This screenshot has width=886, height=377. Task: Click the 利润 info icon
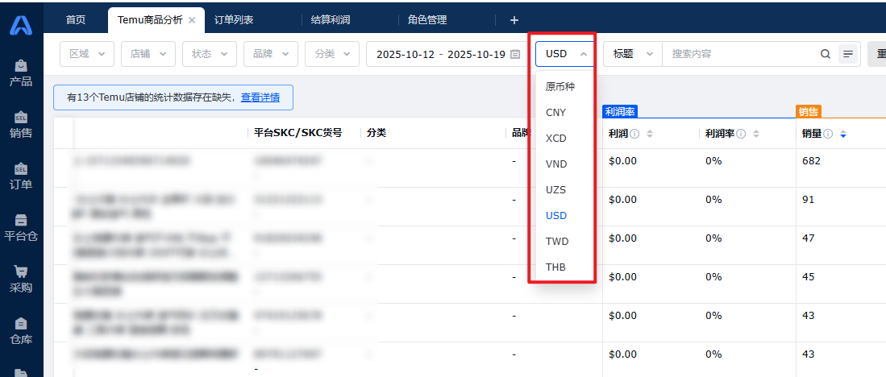[634, 134]
